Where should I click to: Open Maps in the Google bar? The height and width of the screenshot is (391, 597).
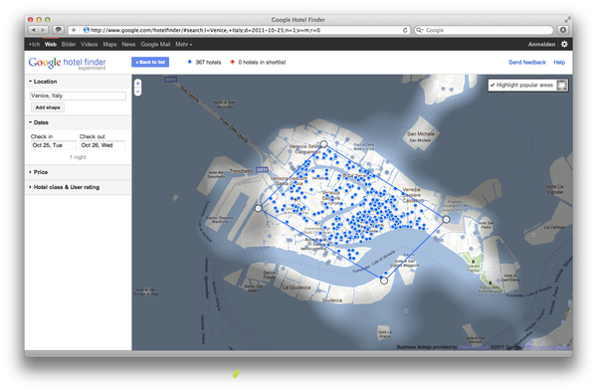(x=109, y=44)
